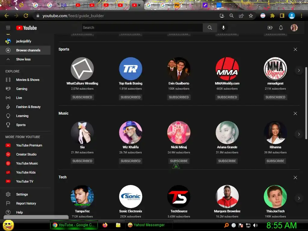Click the browser back arrow
The width and height of the screenshot is (308, 231).
click(7, 16)
